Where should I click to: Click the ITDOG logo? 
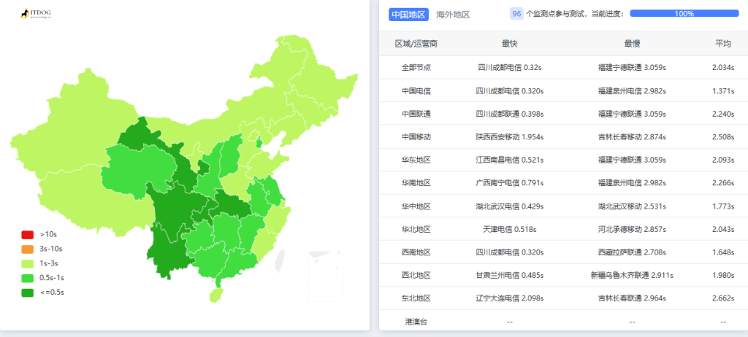coord(36,14)
